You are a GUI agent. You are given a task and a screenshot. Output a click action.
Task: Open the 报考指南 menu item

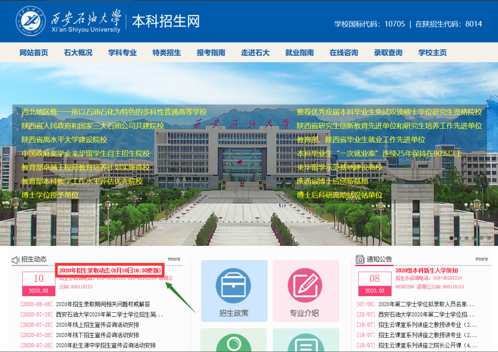click(211, 53)
